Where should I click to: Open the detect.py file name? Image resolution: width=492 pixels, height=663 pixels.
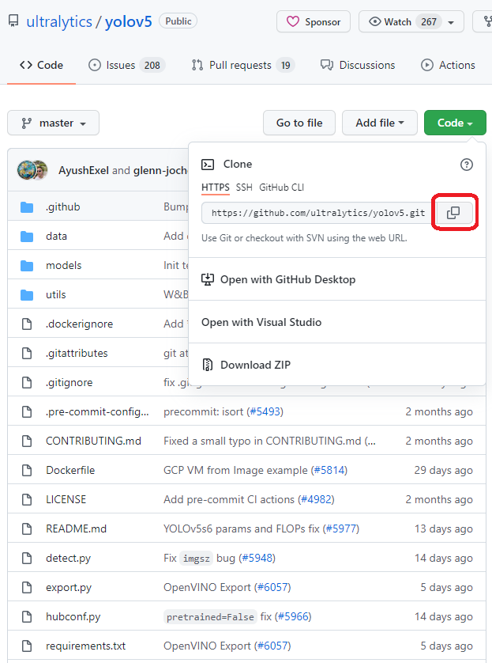[x=69, y=558]
